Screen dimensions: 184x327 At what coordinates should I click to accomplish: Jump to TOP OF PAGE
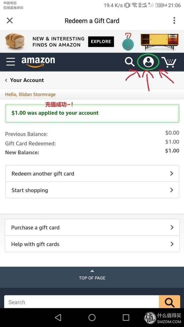92,275
